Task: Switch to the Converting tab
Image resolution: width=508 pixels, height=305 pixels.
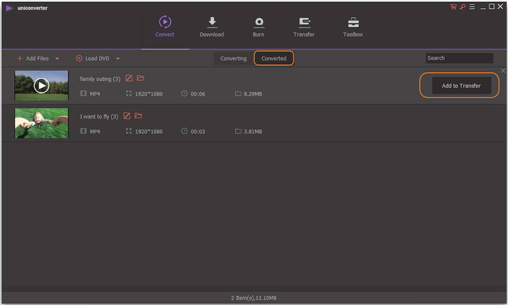Action: tap(233, 59)
